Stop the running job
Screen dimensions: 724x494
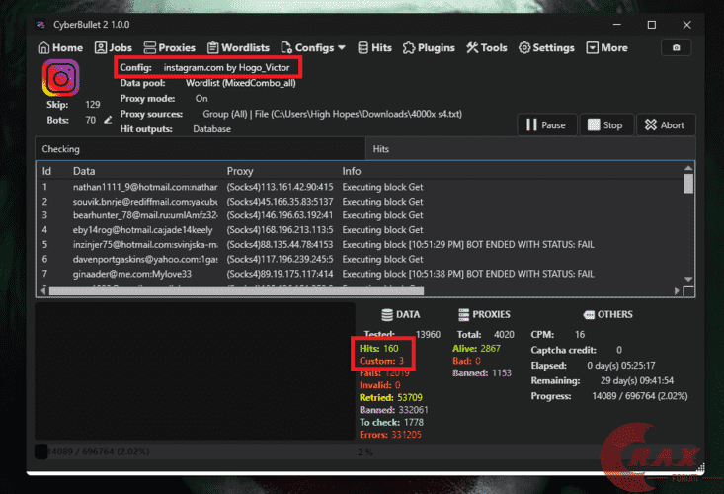[605, 125]
